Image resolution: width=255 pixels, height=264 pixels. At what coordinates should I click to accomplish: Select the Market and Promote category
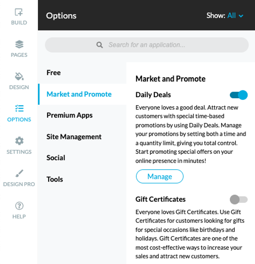[82, 94]
